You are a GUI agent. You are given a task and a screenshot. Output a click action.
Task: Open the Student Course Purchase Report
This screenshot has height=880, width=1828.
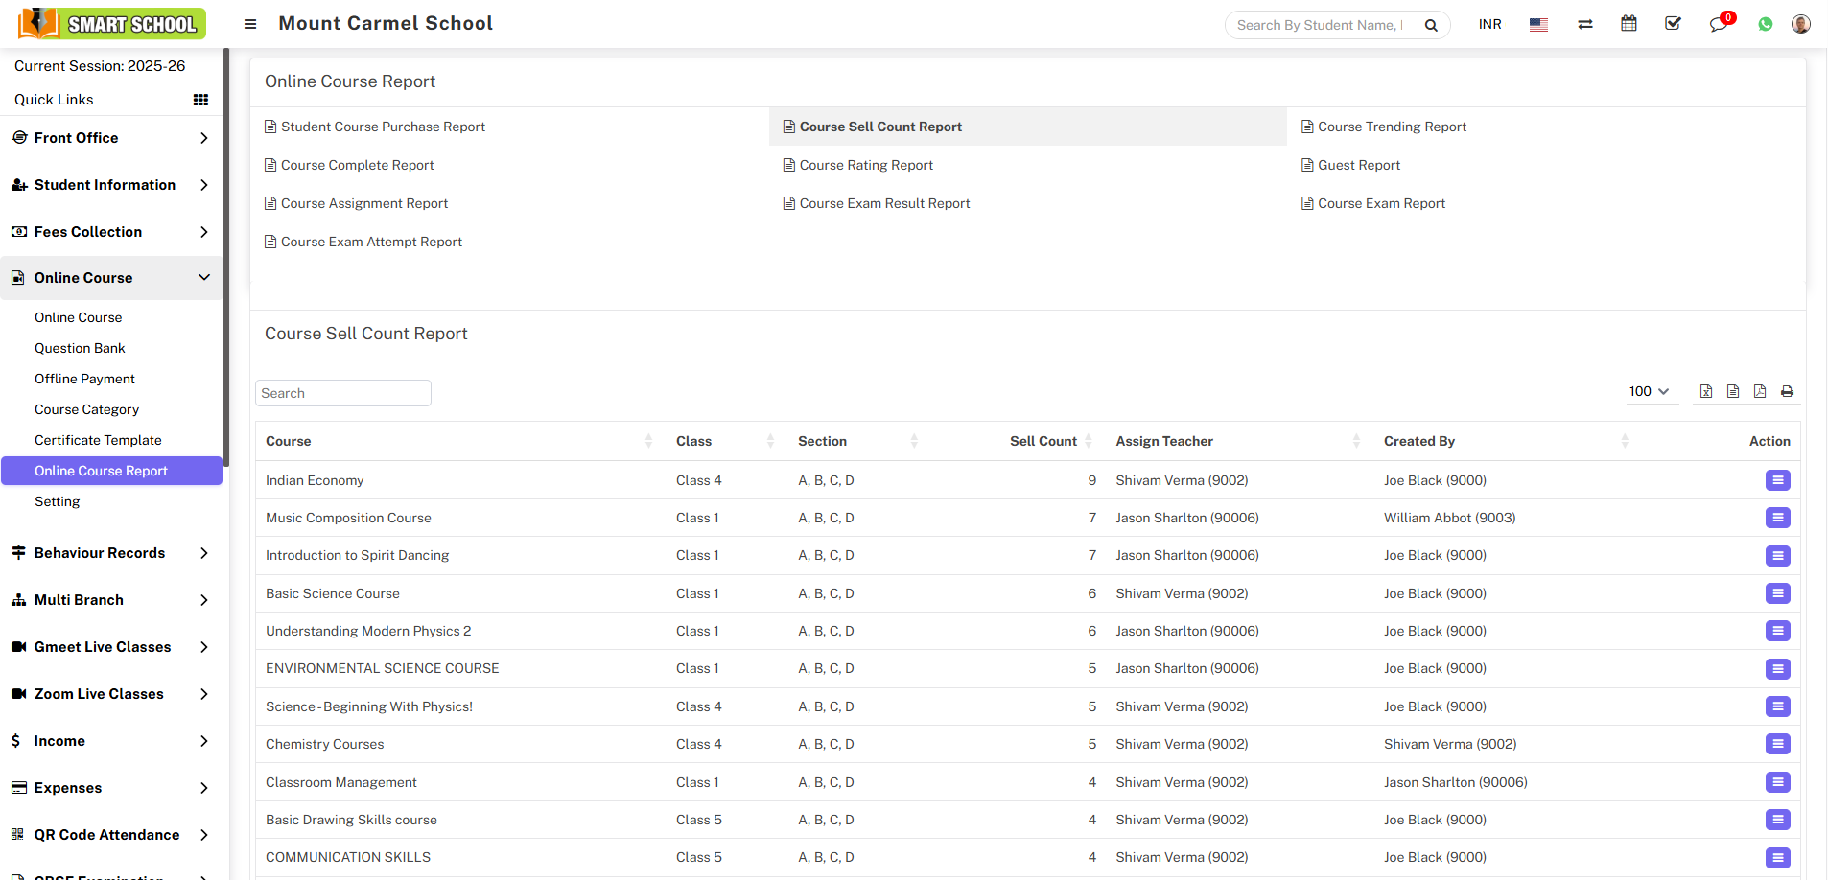(383, 127)
